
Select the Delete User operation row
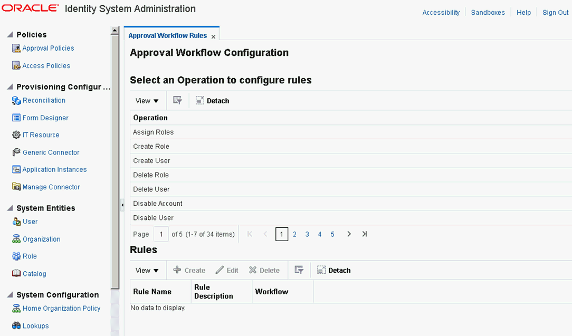(x=351, y=189)
